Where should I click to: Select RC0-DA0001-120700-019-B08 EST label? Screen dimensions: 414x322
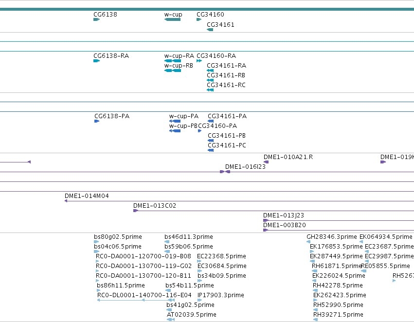tap(144, 256)
